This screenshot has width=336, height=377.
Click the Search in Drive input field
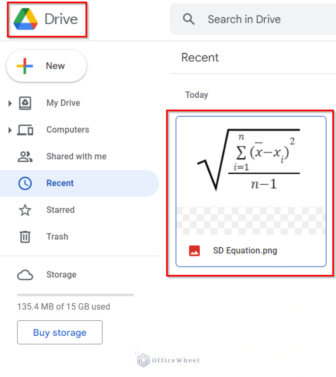244,19
